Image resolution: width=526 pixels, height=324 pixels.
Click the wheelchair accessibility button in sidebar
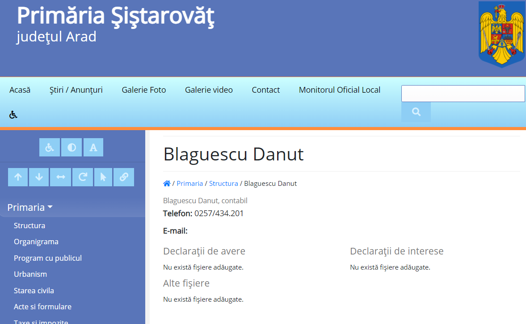click(50, 148)
